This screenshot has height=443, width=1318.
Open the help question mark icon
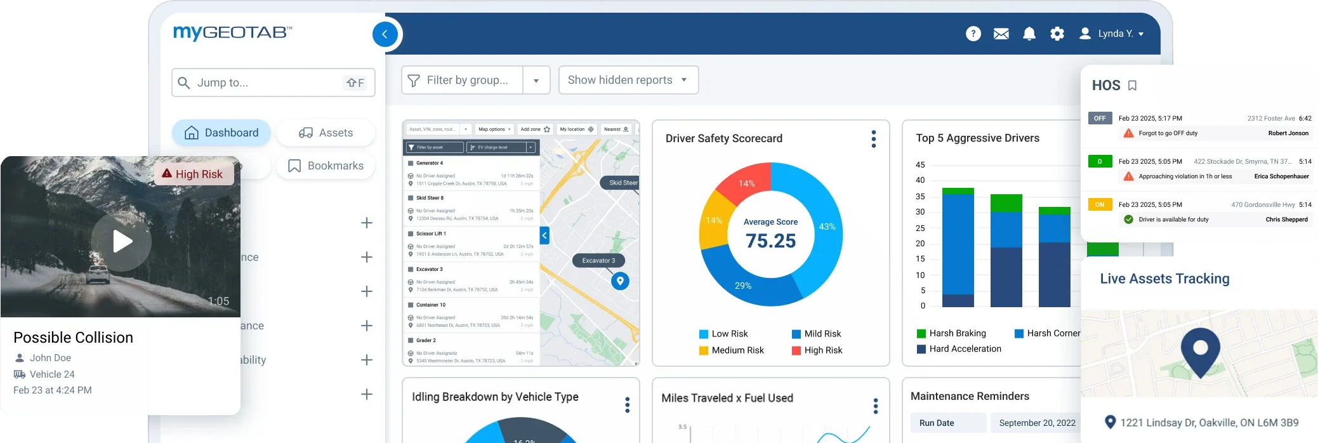(973, 34)
